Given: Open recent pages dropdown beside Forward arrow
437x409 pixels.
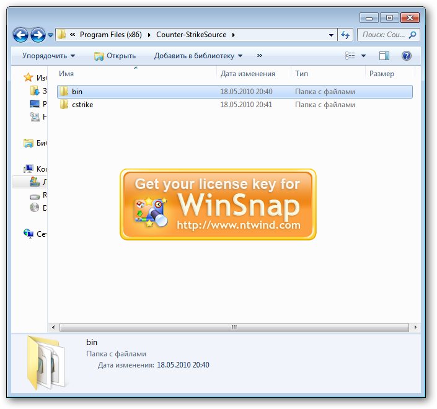Looking at the screenshot, I should pyautogui.click(x=50, y=35).
